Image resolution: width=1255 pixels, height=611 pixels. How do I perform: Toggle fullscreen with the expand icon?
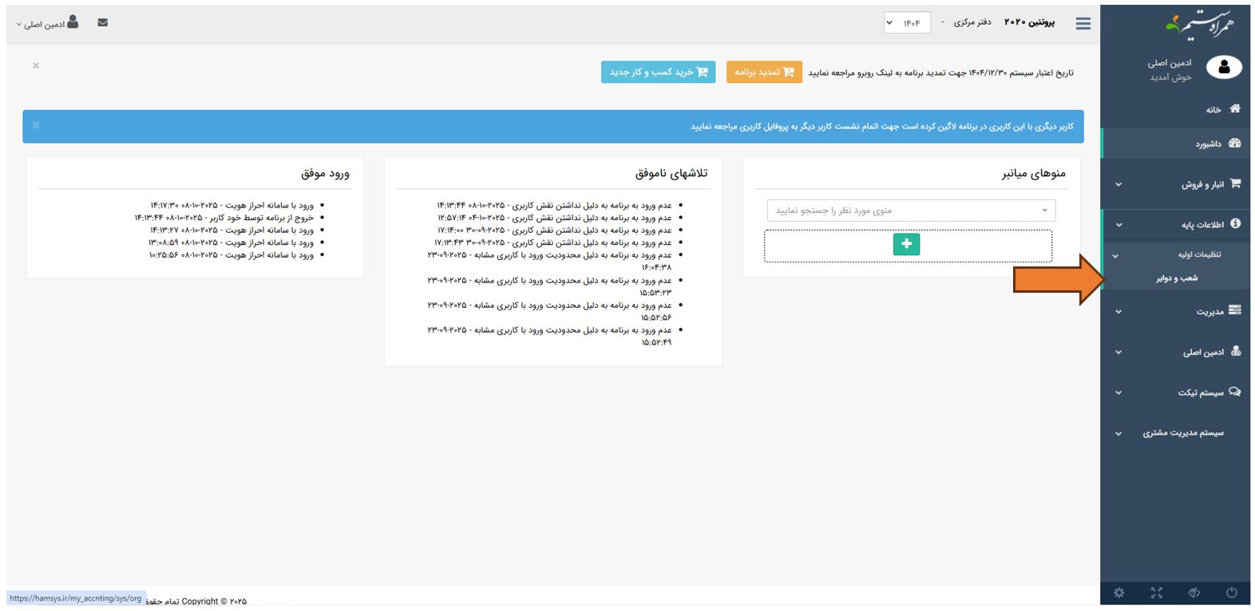[1156, 593]
